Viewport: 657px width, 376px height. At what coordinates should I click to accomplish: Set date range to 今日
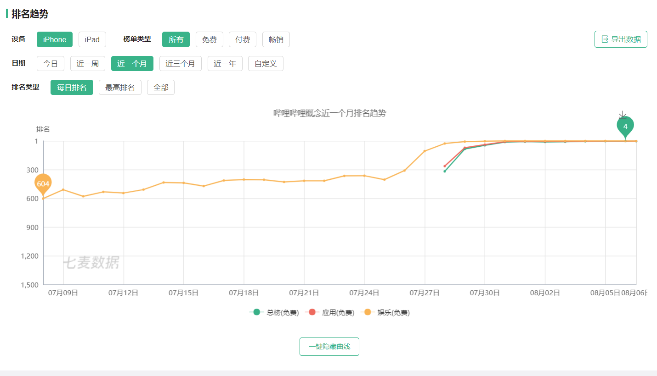(51, 64)
